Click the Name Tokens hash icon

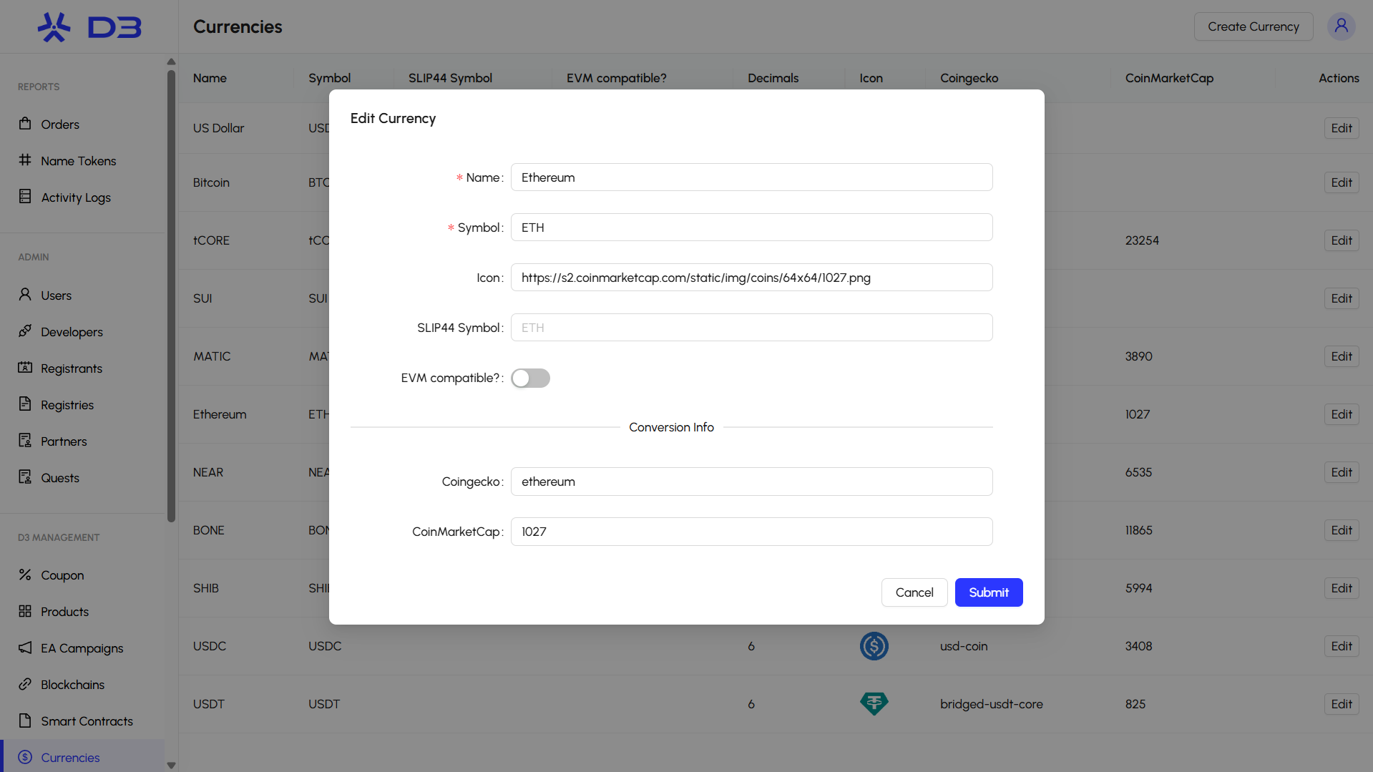[x=25, y=160]
